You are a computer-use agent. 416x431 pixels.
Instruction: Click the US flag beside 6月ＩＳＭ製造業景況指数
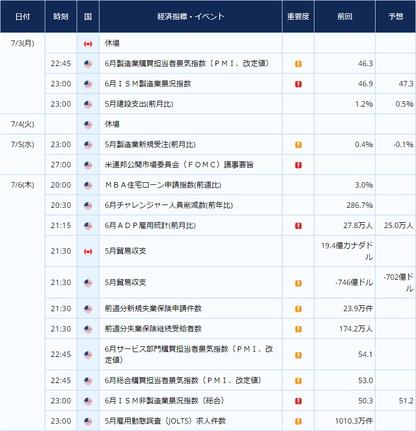(x=88, y=84)
